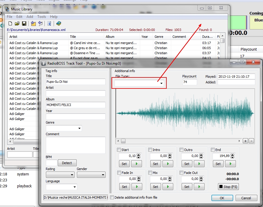Preview the Mix point
Viewport: 263px width, 207px height.
click(x=168, y=187)
